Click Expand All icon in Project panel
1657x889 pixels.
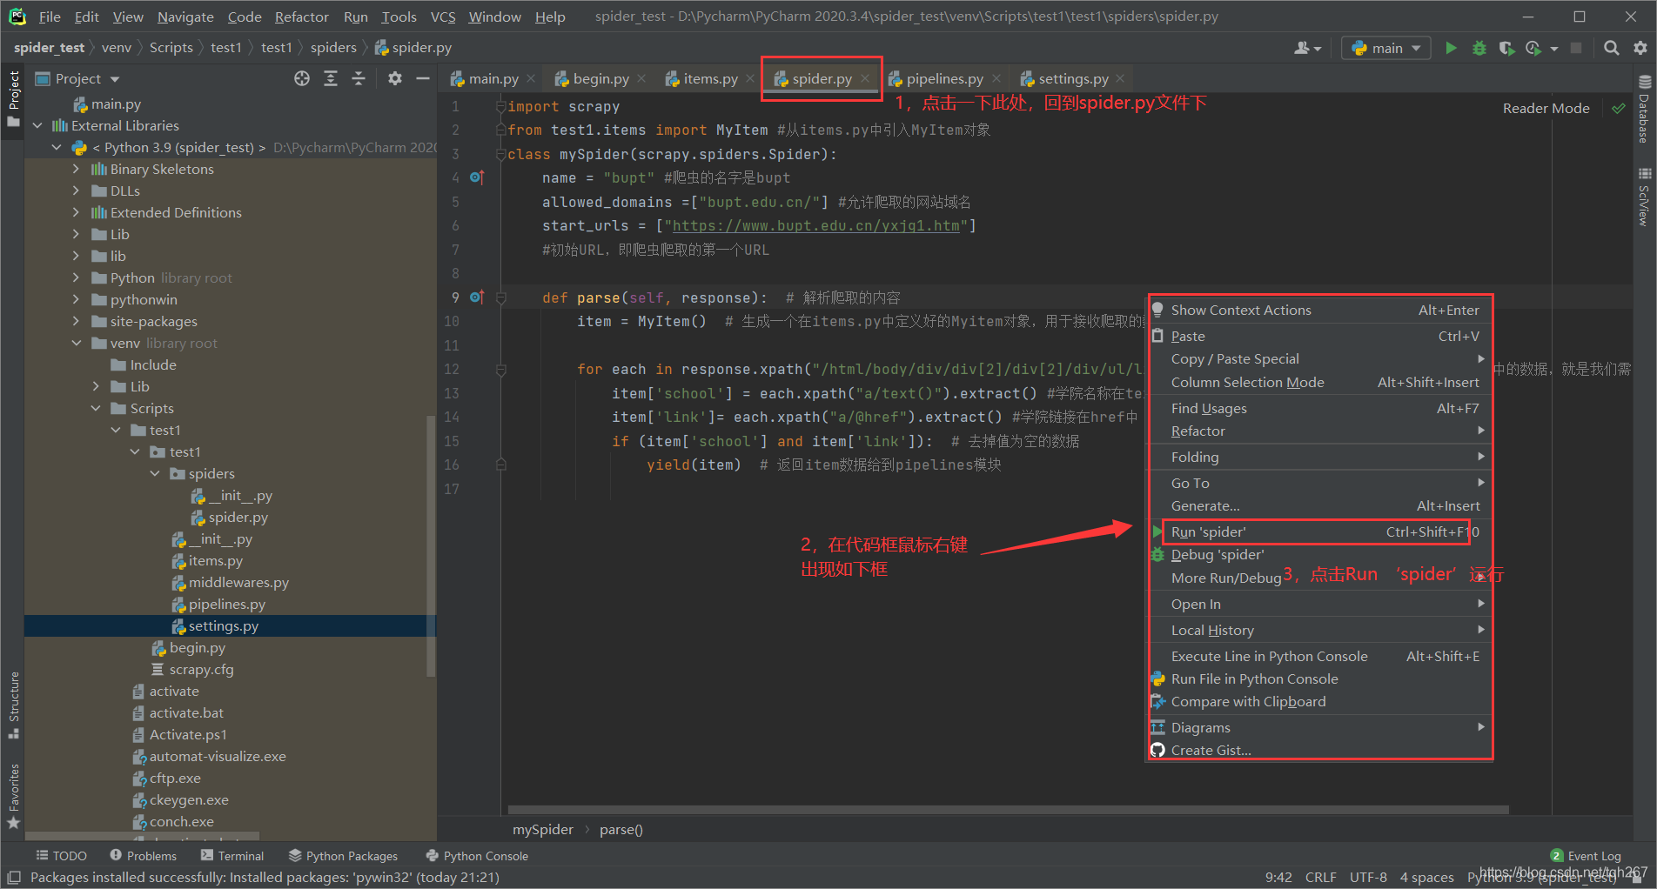coord(331,78)
